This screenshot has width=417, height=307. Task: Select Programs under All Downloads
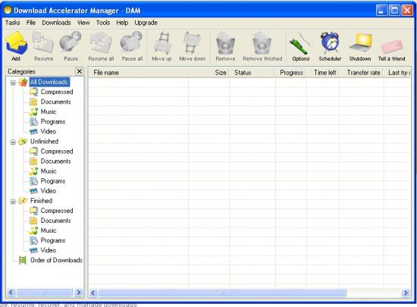[53, 122]
